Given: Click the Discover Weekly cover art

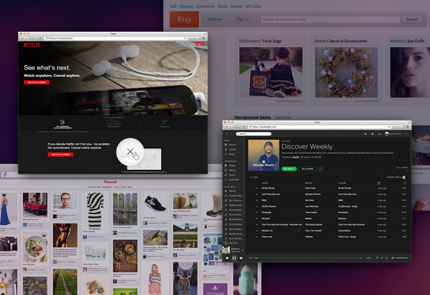Looking at the screenshot, I should (263, 155).
